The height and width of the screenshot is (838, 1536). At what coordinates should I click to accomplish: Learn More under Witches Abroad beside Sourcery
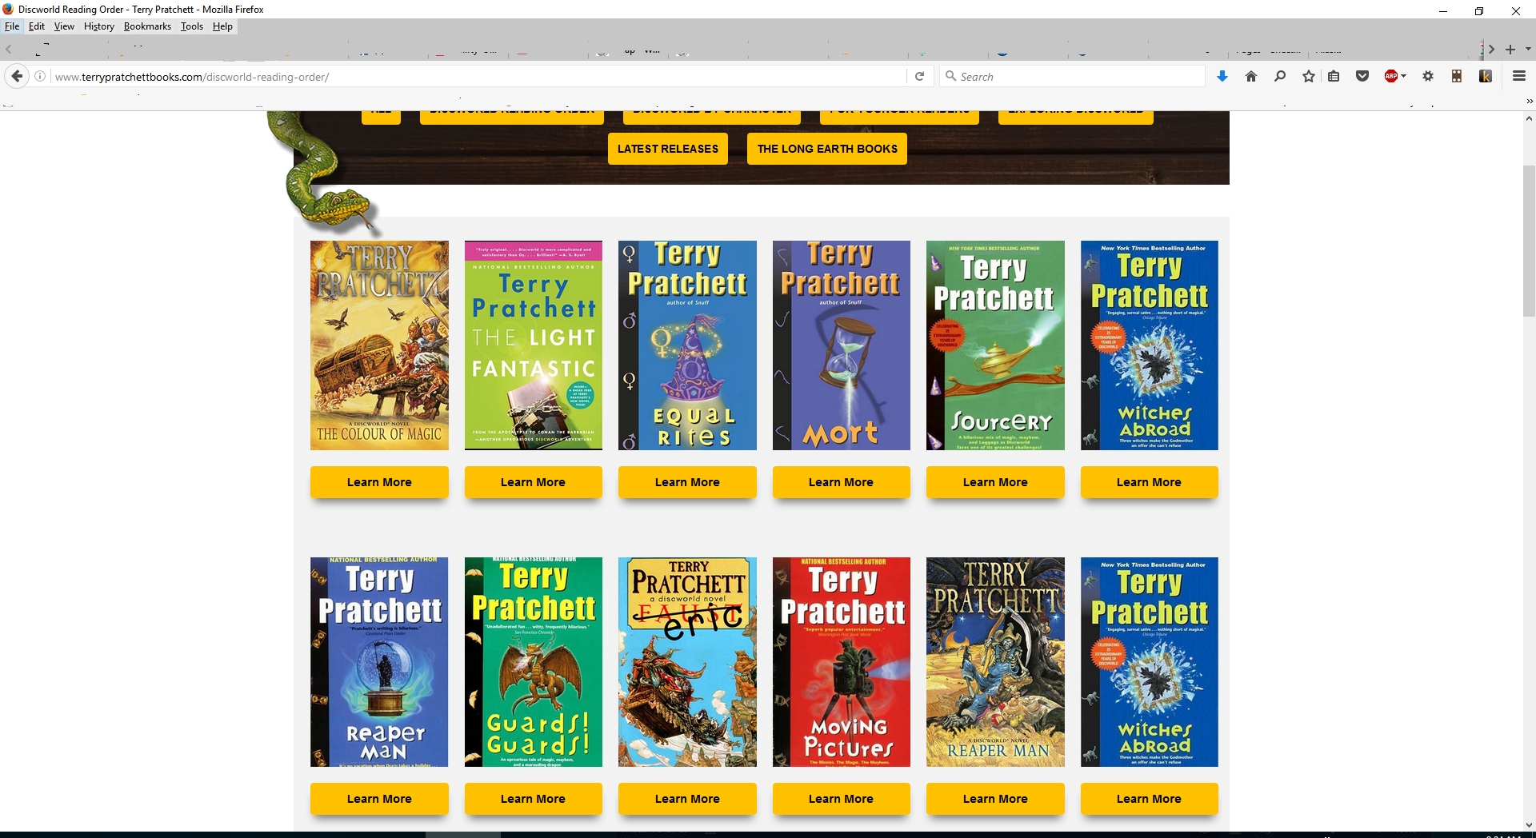click(1149, 482)
